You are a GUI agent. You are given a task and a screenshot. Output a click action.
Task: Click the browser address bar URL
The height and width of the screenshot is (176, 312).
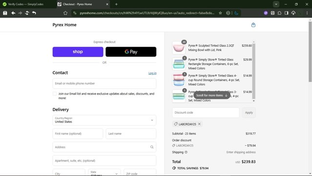(x=147, y=13)
